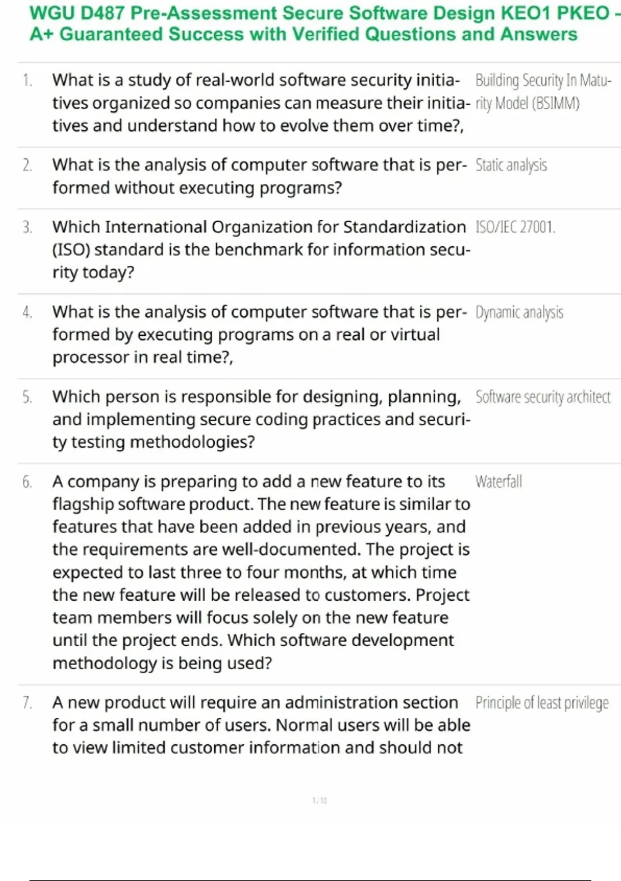
Task: Click question 5 about secure coding practices responsibility
Action: (259, 419)
